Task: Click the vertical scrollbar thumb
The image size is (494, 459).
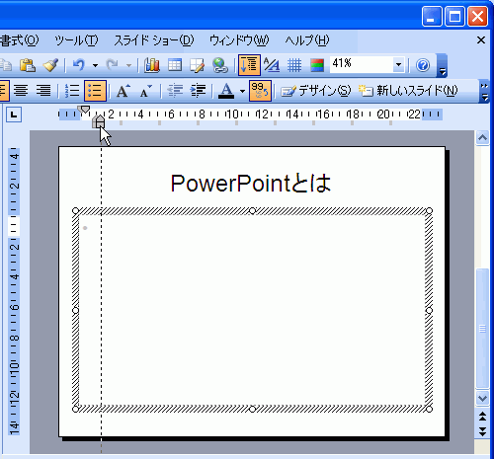Action: point(482,329)
